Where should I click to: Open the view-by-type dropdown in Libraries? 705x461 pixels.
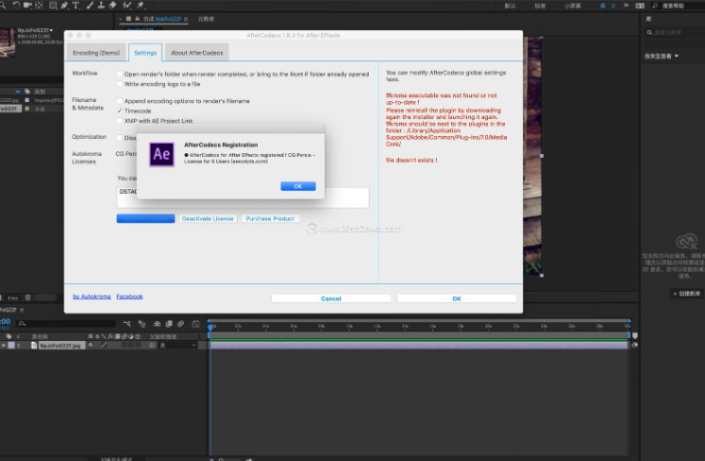(x=662, y=57)
